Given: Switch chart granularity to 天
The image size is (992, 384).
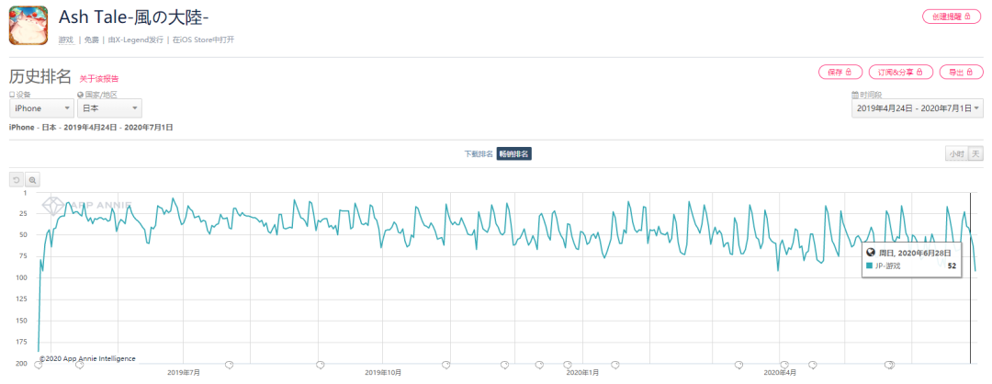Looking at the screenshot, I should click(x=976, y=153).
